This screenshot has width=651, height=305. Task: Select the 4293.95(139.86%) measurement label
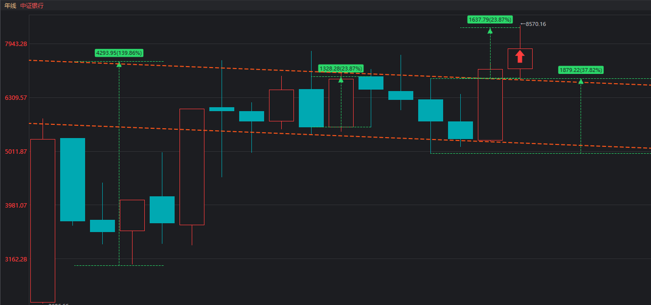click(119, 53)
